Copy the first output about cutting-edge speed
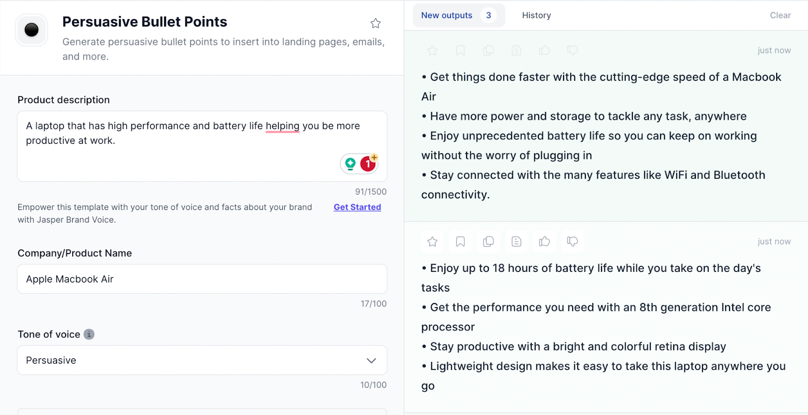 [x=488, y=50]
